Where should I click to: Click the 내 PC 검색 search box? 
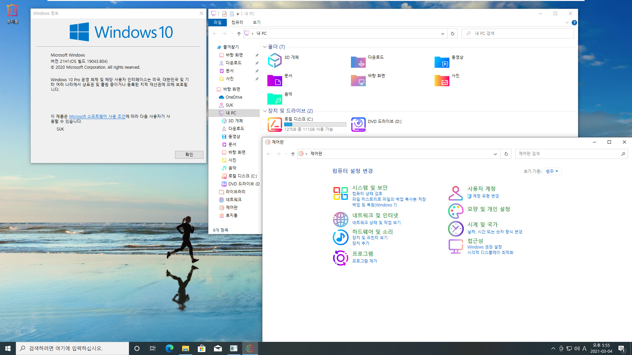[x=518, y=34]
